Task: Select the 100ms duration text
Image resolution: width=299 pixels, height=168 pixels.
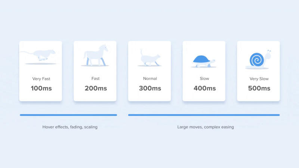Action: point(41,88)
